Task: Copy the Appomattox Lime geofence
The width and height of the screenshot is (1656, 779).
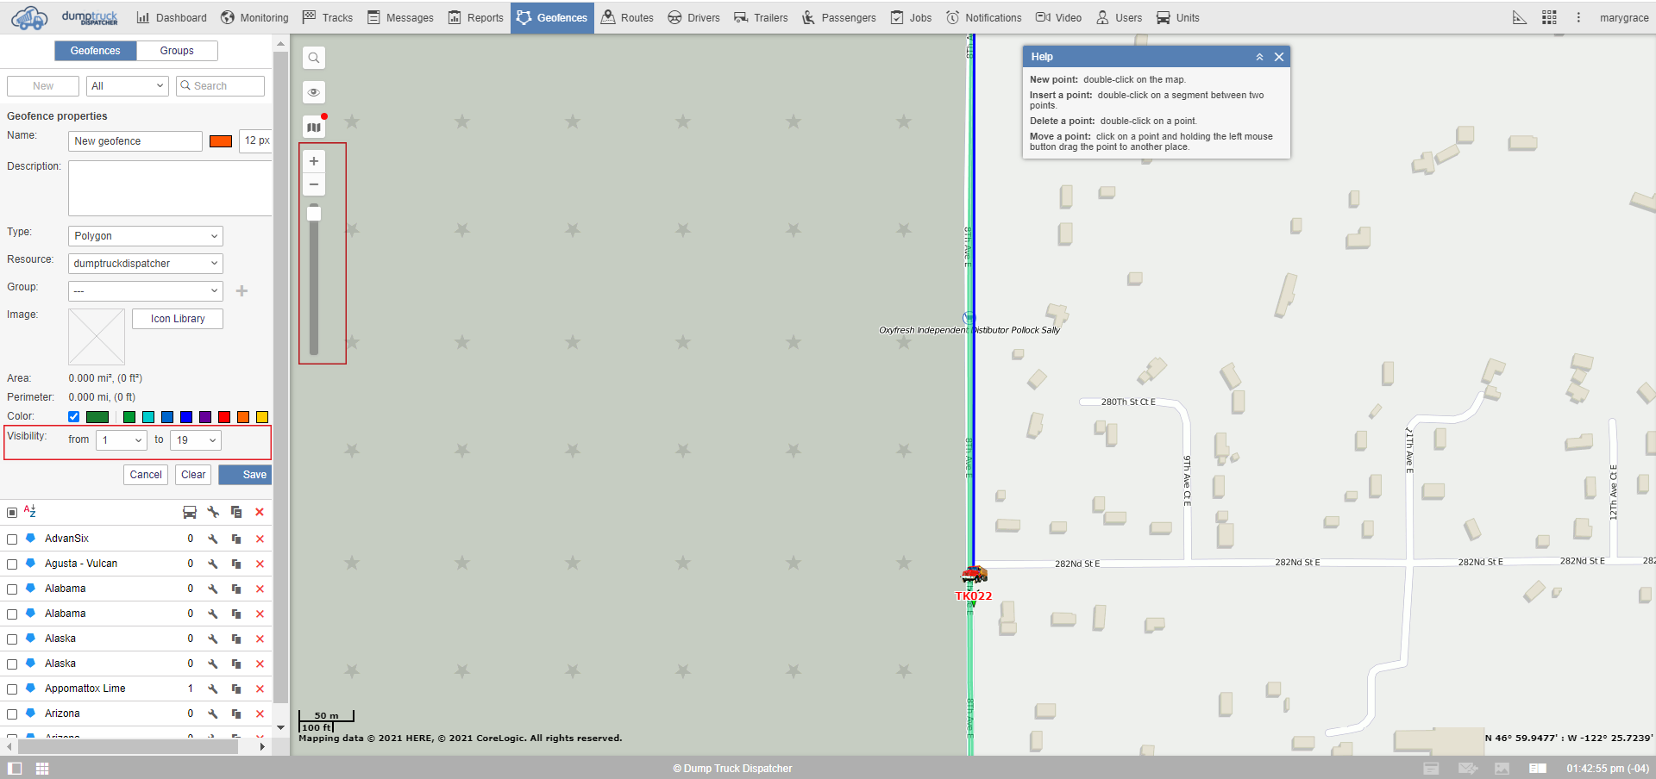Action: tap(236, 689)
